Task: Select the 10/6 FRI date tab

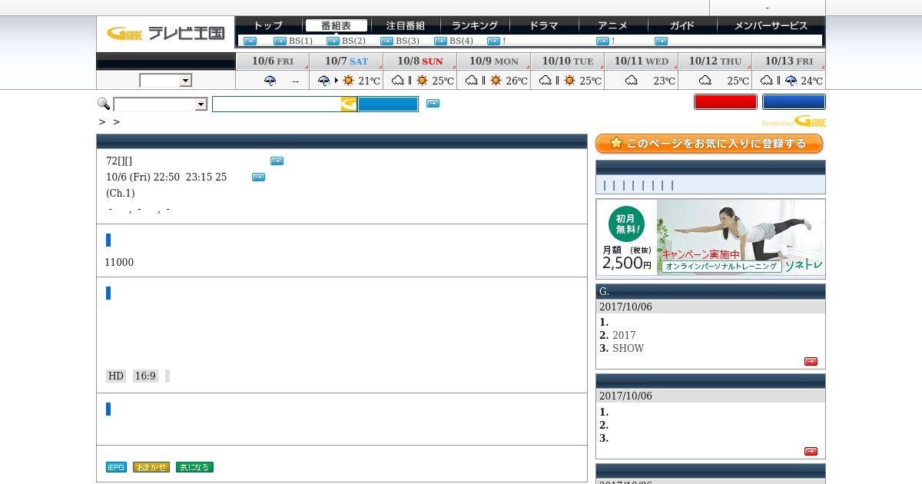Action: (272, 61)
